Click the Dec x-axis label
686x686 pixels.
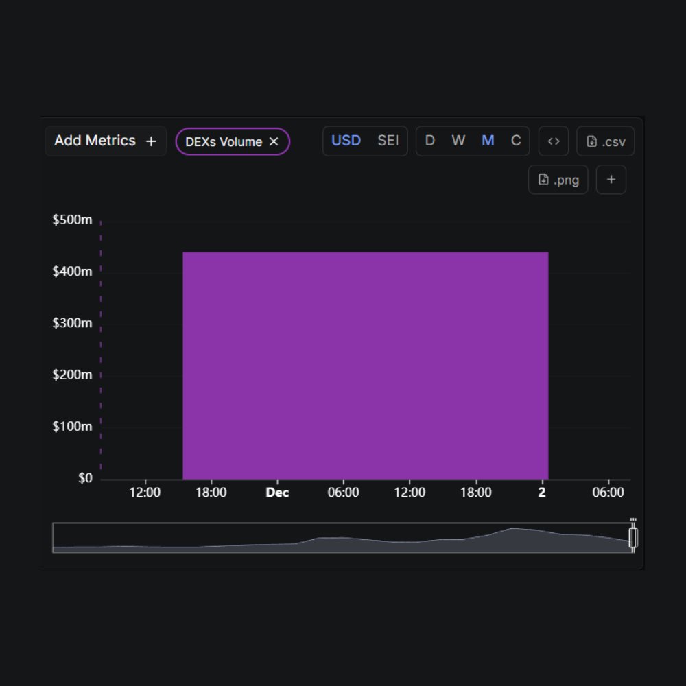point(277,492)
